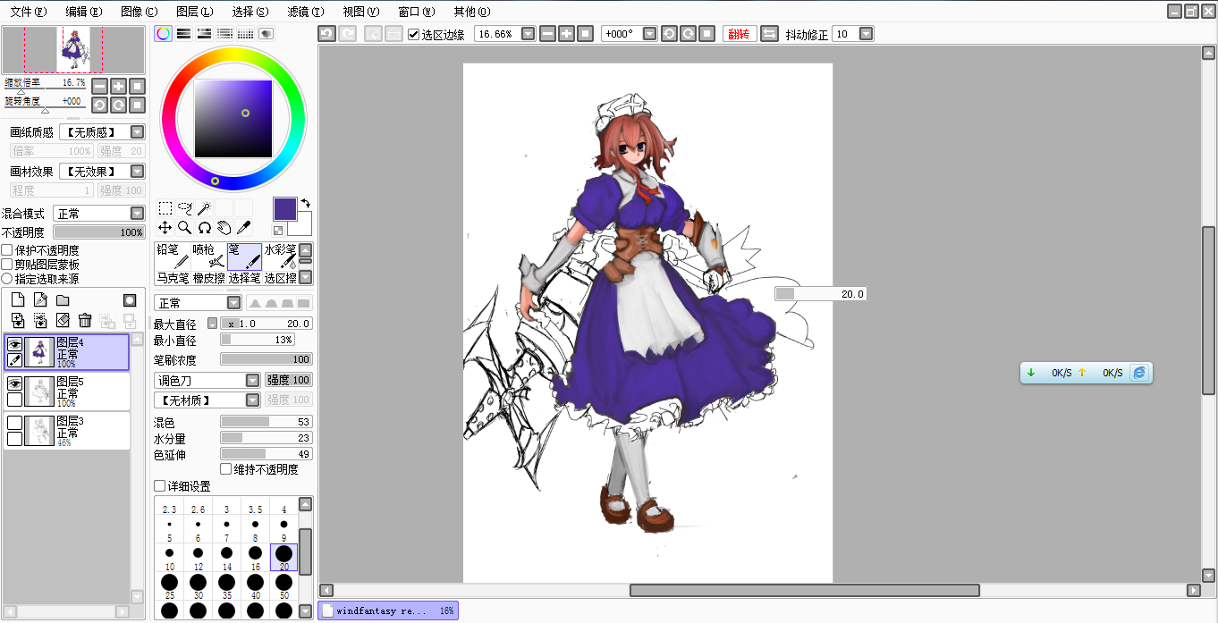Create a new layer folder
The width and height of the screenshot is (1218, 623).
(x=63, y=300)
